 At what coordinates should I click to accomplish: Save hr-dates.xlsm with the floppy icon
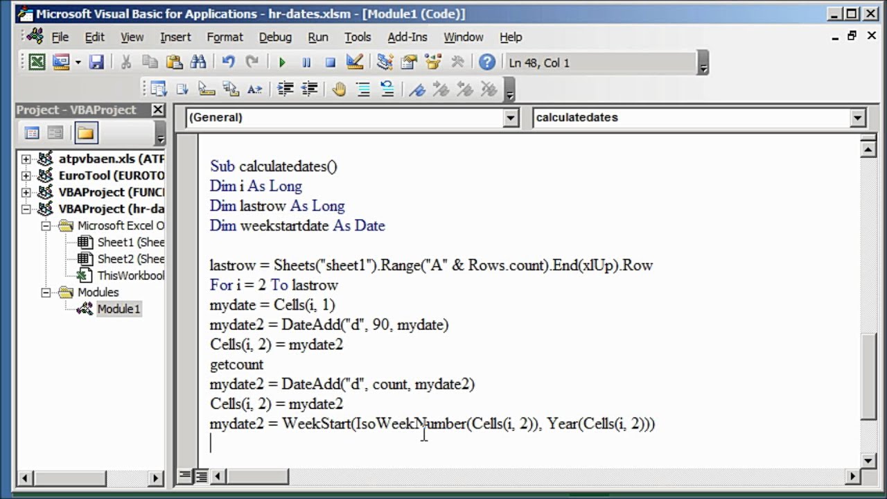(x=96, y=62)
